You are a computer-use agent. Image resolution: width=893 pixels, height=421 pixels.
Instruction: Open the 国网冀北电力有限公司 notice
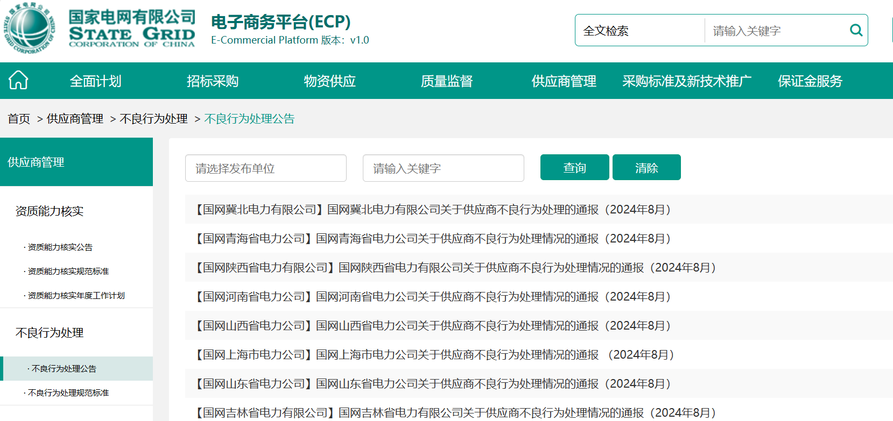tap(432, 210)
